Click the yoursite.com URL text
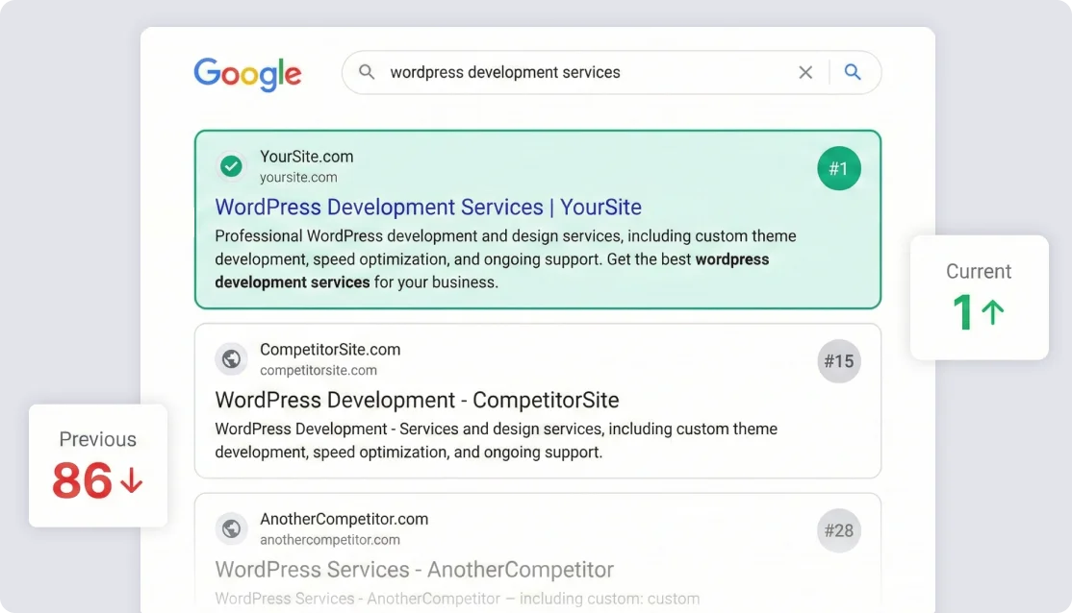1072x613 pixels. click(x=298, y=178)
